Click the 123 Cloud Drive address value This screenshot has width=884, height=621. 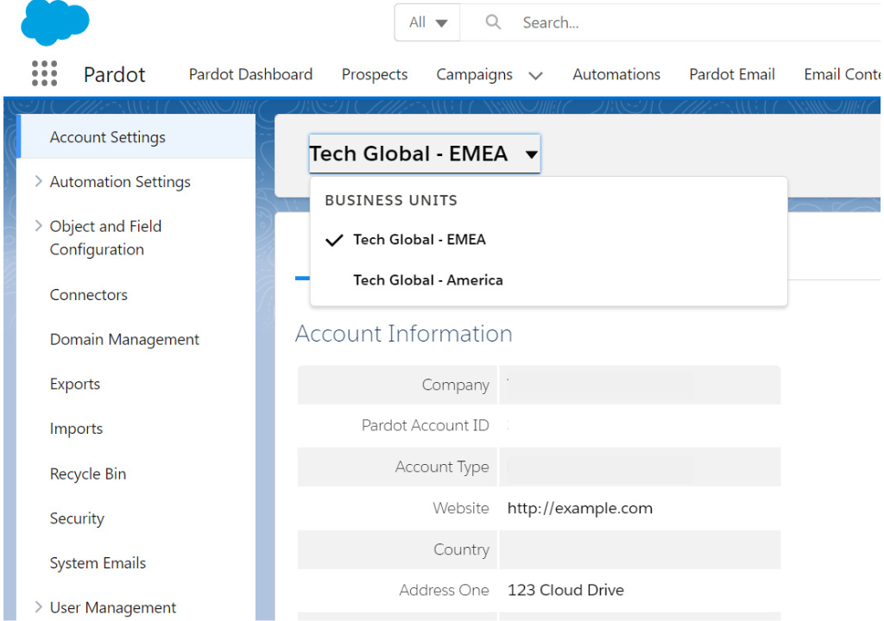(565, 590)
